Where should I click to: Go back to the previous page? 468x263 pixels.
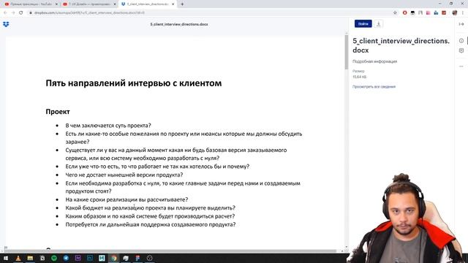tap(5, 13)
